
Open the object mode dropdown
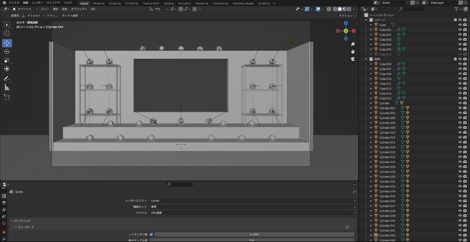[25, 9]
